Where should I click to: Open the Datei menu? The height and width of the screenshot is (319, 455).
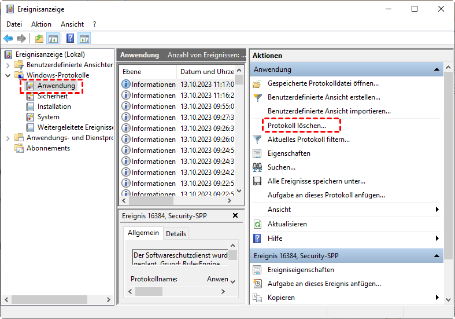click(x=14, y=24)
